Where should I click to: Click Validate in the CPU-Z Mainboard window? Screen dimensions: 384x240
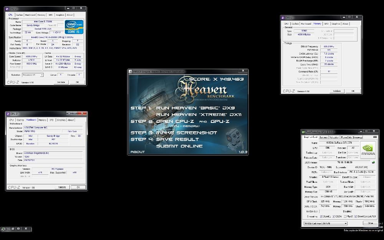(x=62, y=187)
